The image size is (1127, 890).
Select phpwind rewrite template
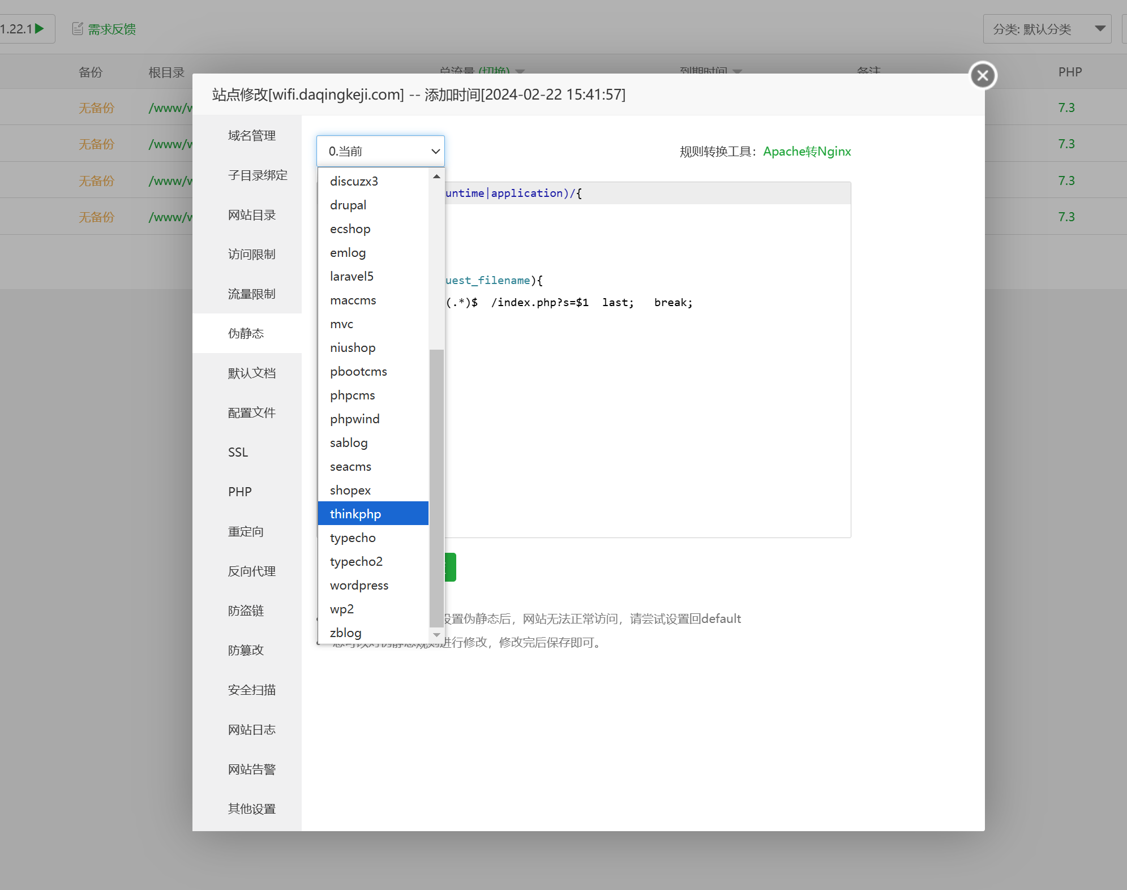click(x=373, y=419)
